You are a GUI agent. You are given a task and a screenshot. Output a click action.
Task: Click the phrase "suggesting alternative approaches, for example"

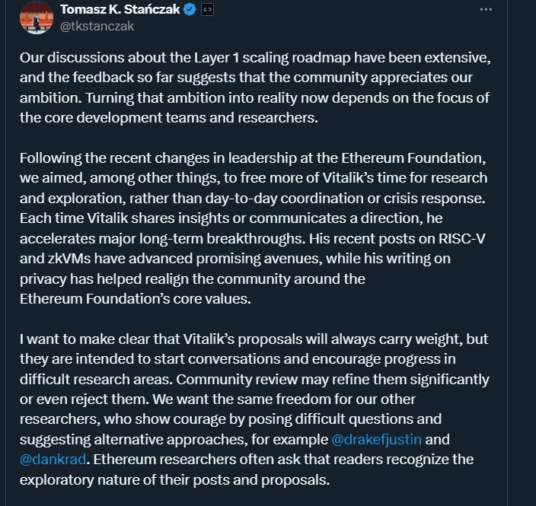click(174, 440)
